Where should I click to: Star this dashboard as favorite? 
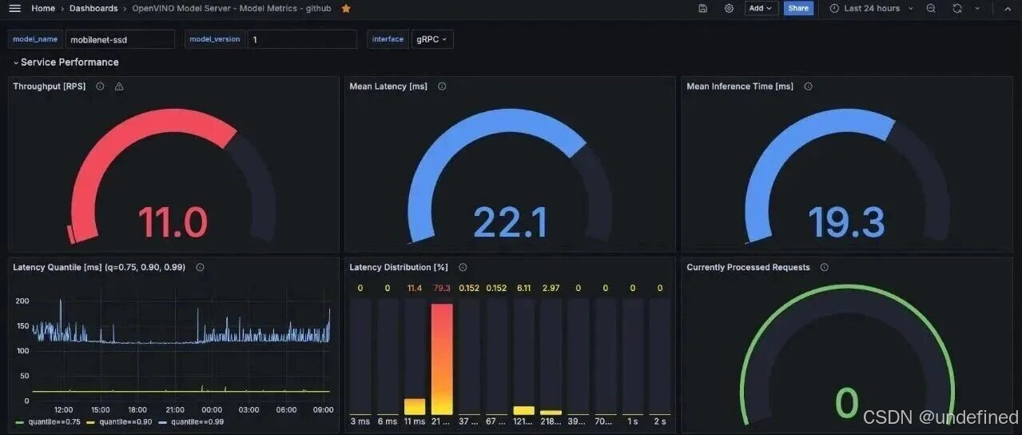pos(346,8)
